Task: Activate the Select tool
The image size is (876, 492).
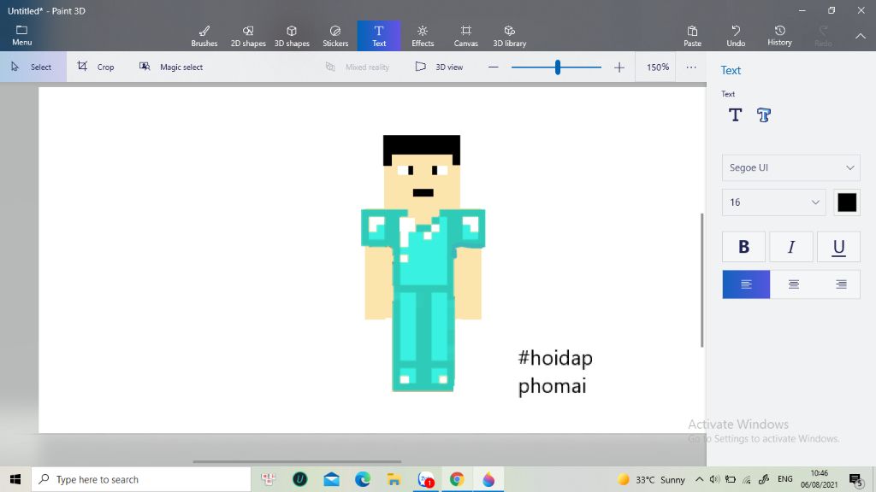Action: [x=33, y=67]
